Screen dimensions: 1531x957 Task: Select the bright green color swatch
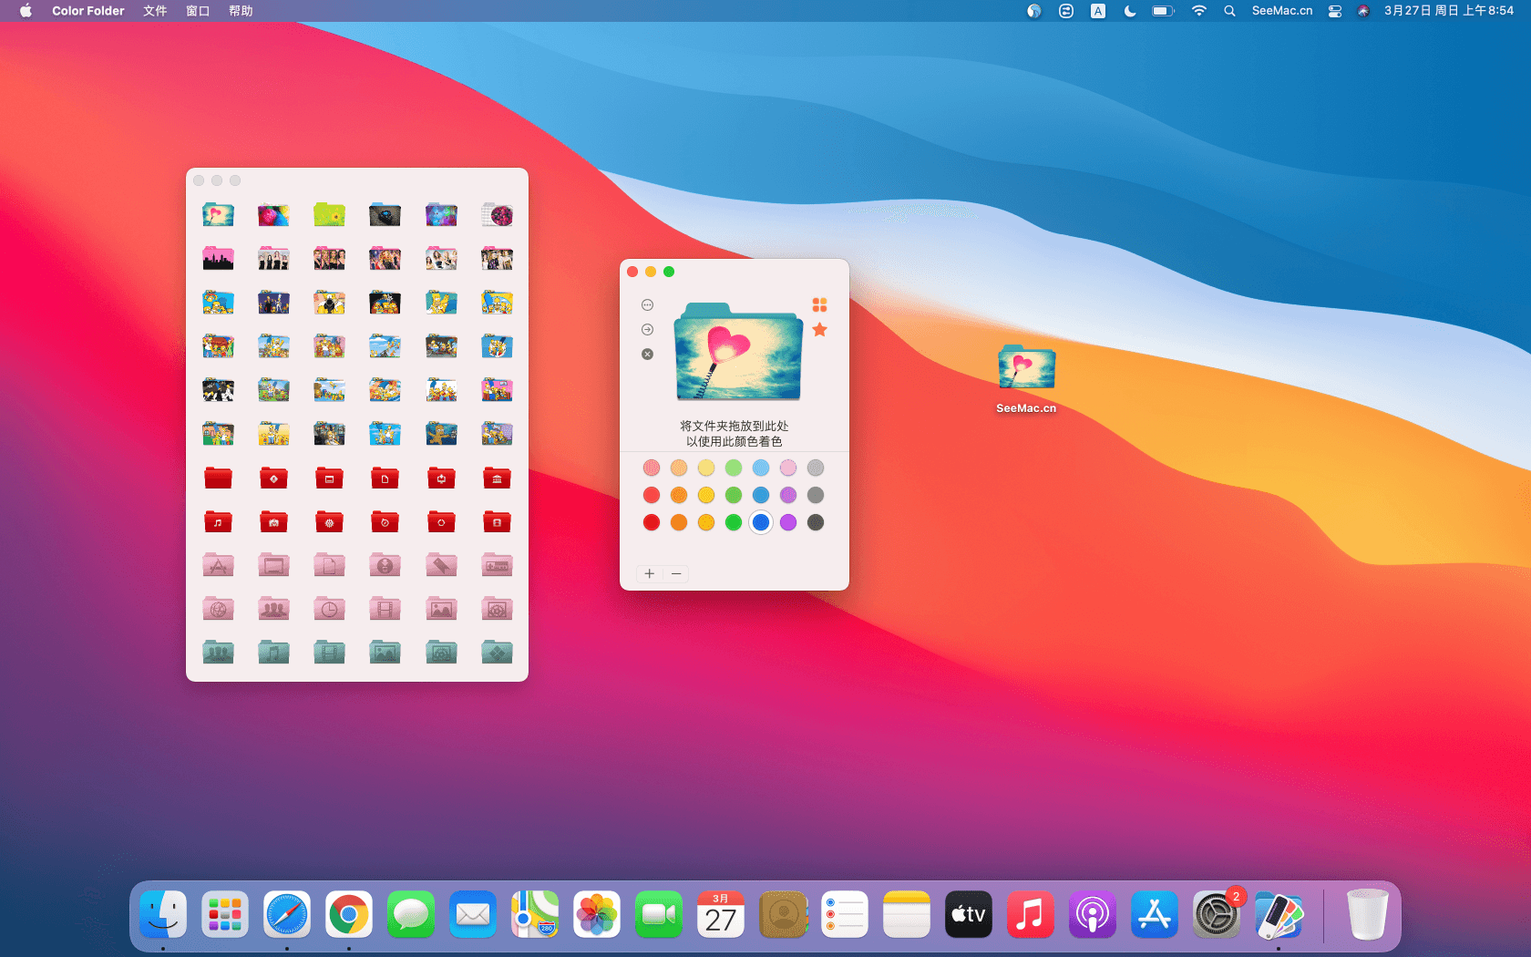(x=734, y=522)
